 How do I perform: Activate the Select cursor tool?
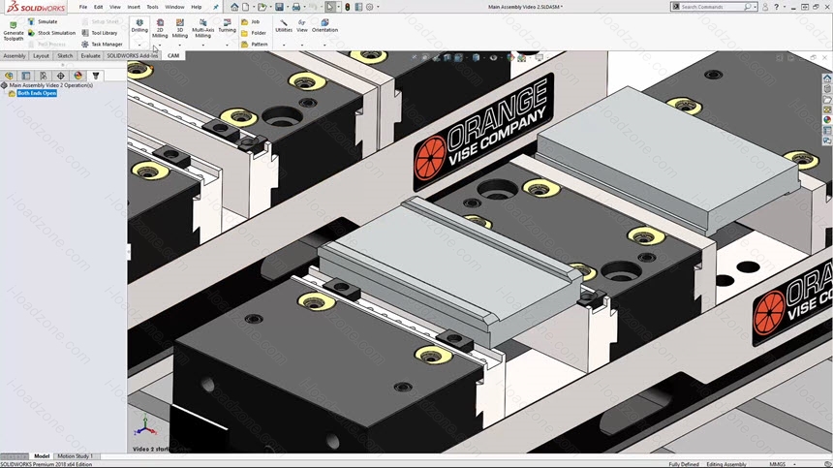330,7
